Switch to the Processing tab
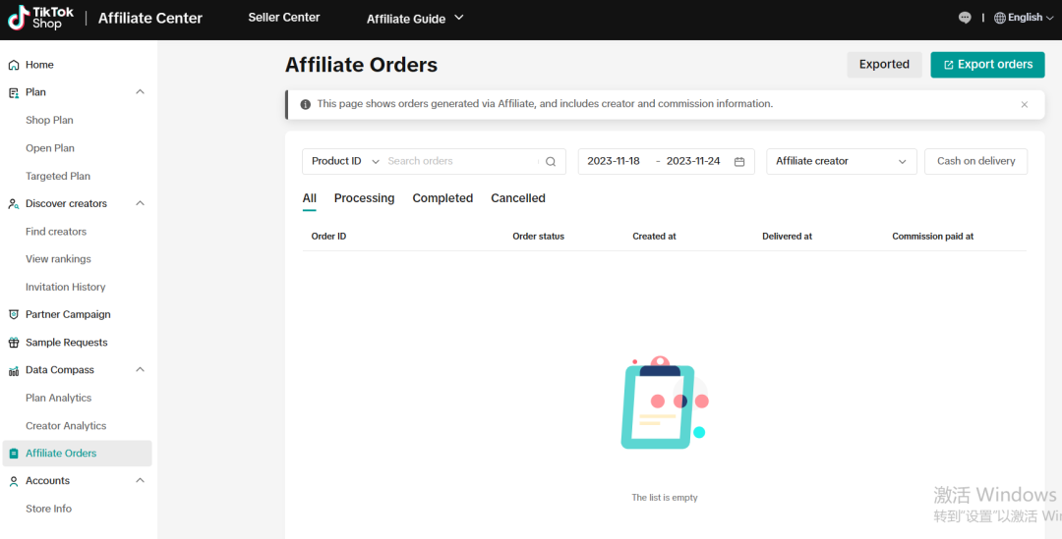This screenshot has height=539, width=1062. (x=364, y=198)
